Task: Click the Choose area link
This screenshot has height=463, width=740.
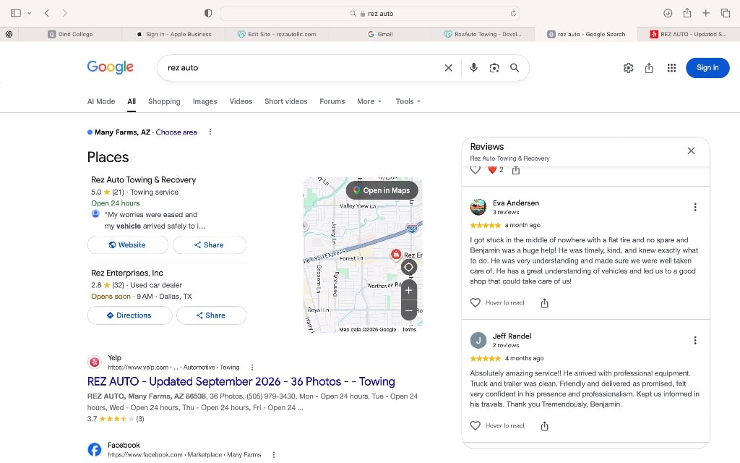Action: (x=176, y=132)
